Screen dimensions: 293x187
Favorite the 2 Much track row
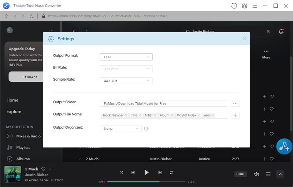pos(272,159)
